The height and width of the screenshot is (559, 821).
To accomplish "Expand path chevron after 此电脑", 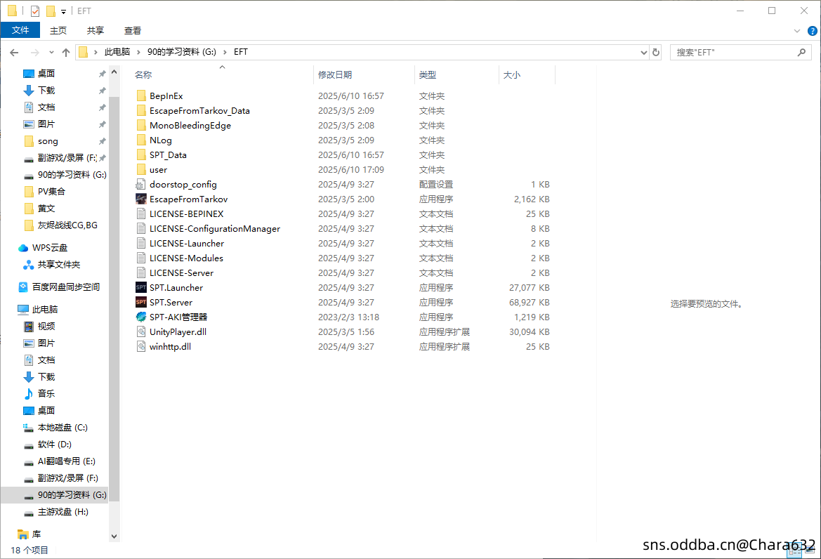I will (x=139, y=53).
